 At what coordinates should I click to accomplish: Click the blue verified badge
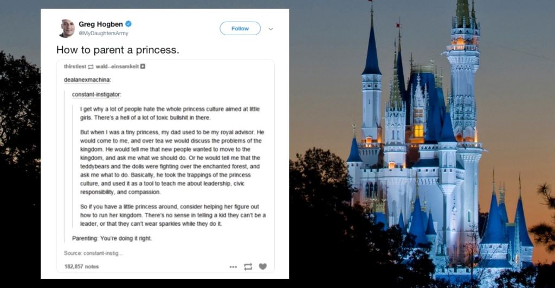coord(128,24)
